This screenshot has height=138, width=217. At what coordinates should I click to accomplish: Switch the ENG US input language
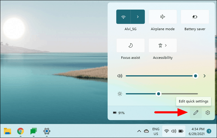[x=156, y=131]
